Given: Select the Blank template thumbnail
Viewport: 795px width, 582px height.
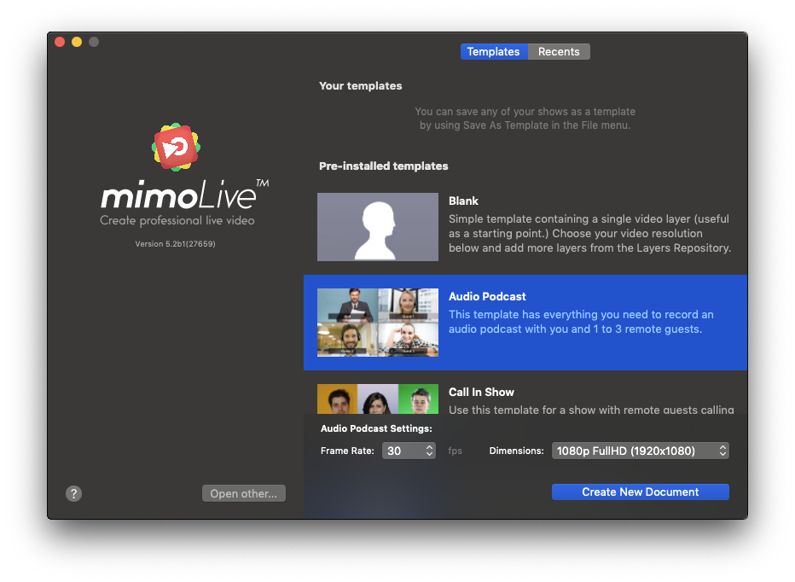Looking at the screenshot, I should tap(378, 227).
